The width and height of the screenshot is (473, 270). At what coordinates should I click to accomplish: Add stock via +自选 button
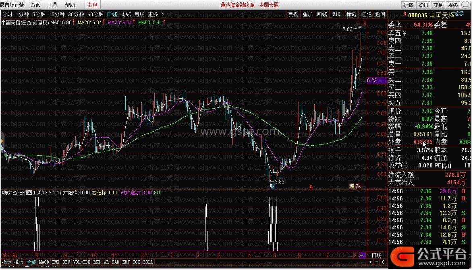pos(365,14)
